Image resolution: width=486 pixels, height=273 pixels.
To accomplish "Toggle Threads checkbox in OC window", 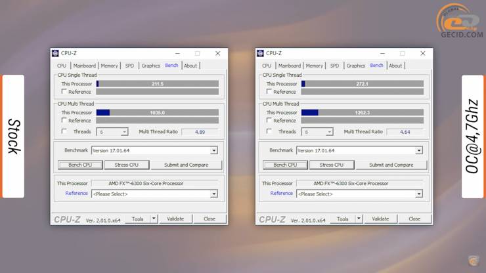I will coord(269,131).
